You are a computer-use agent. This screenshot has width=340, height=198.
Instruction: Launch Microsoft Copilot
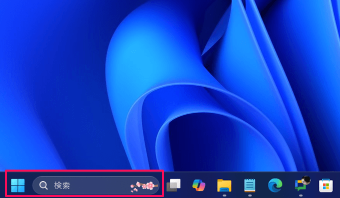pos(199,185)
